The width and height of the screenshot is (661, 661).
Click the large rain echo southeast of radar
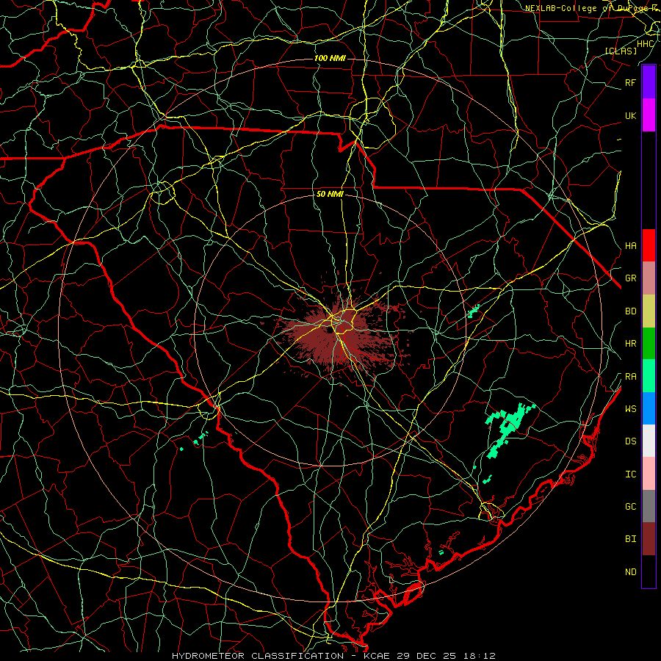pyautogui.click(x=509, y=430)
